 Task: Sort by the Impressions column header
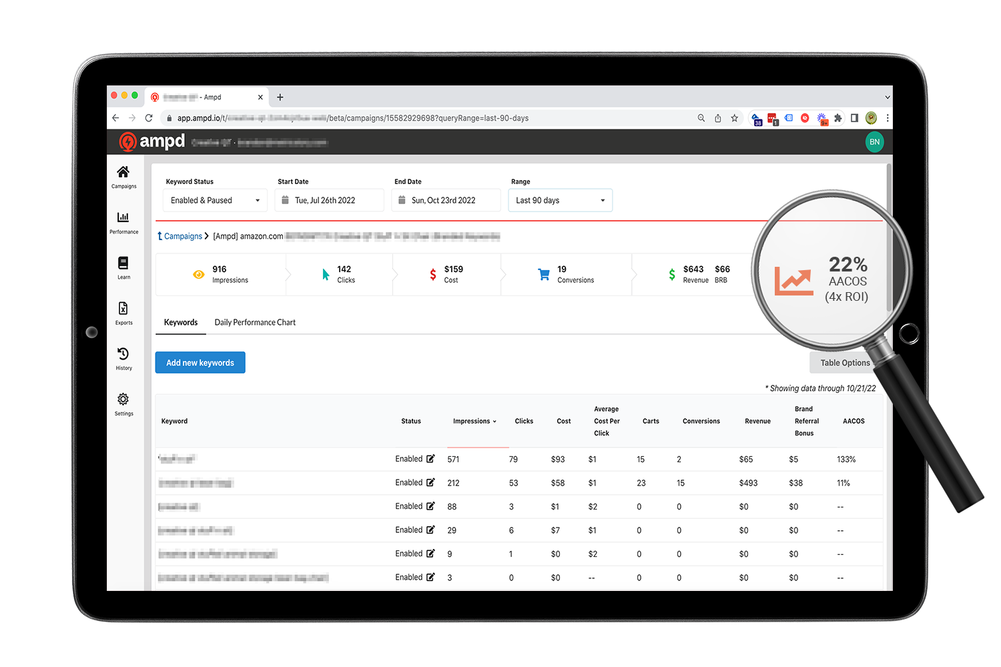tap(474, 422)
